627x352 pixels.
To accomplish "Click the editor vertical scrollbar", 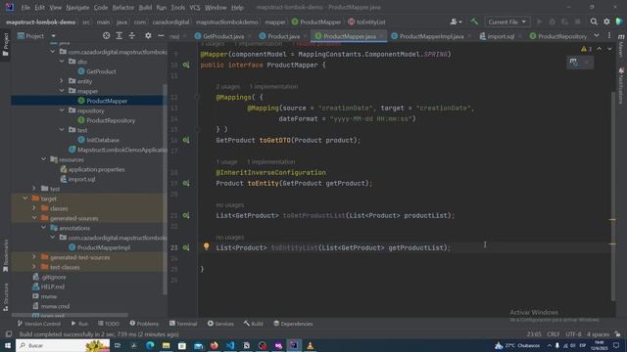I will pos(613,196).
